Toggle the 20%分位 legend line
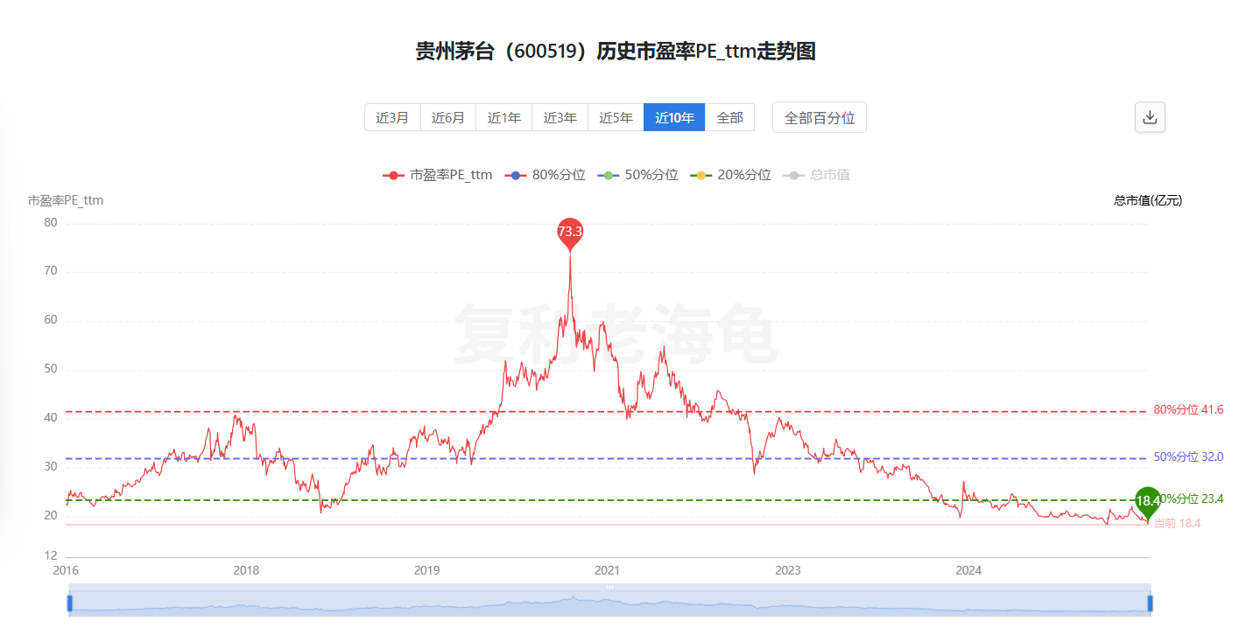1239x641 pixels. (731, 175)
